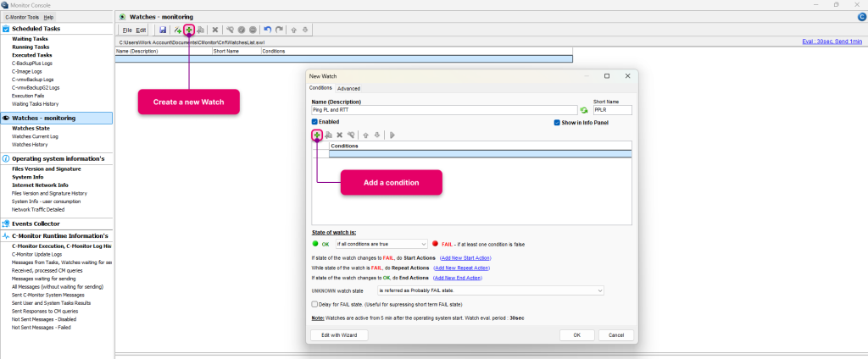Click the Short Name input field
Viewport: 868px width, 359px height.
(x=612, y=110)
